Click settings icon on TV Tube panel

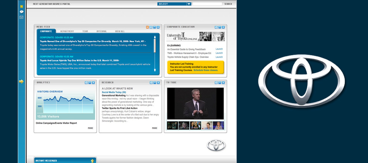point(216,83)
